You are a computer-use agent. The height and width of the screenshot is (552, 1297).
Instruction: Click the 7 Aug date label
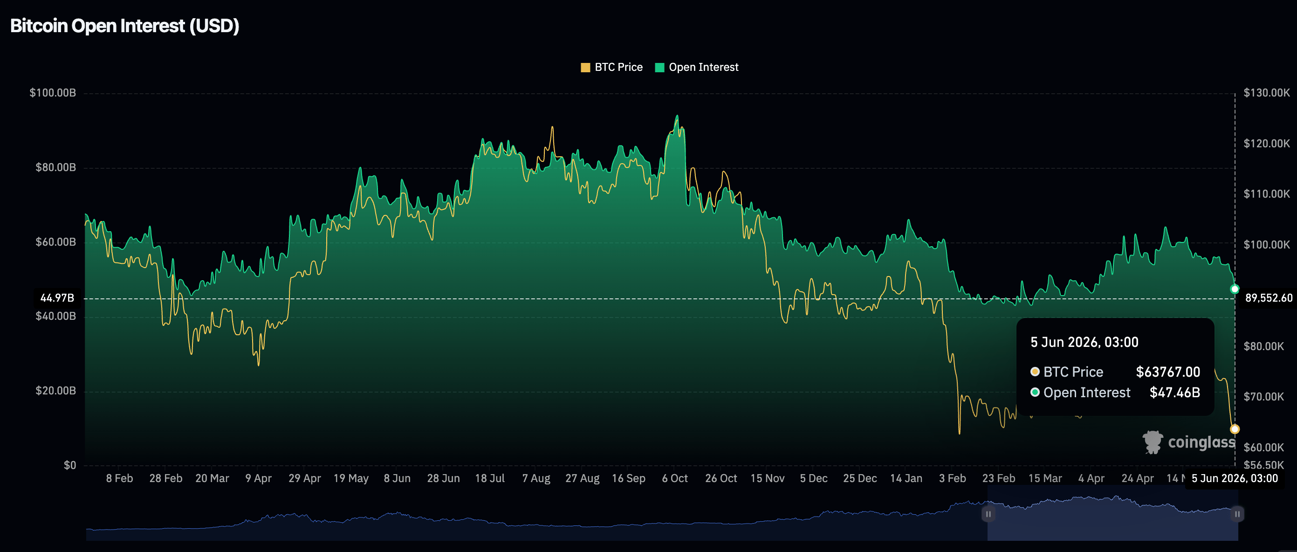[536, 478]
